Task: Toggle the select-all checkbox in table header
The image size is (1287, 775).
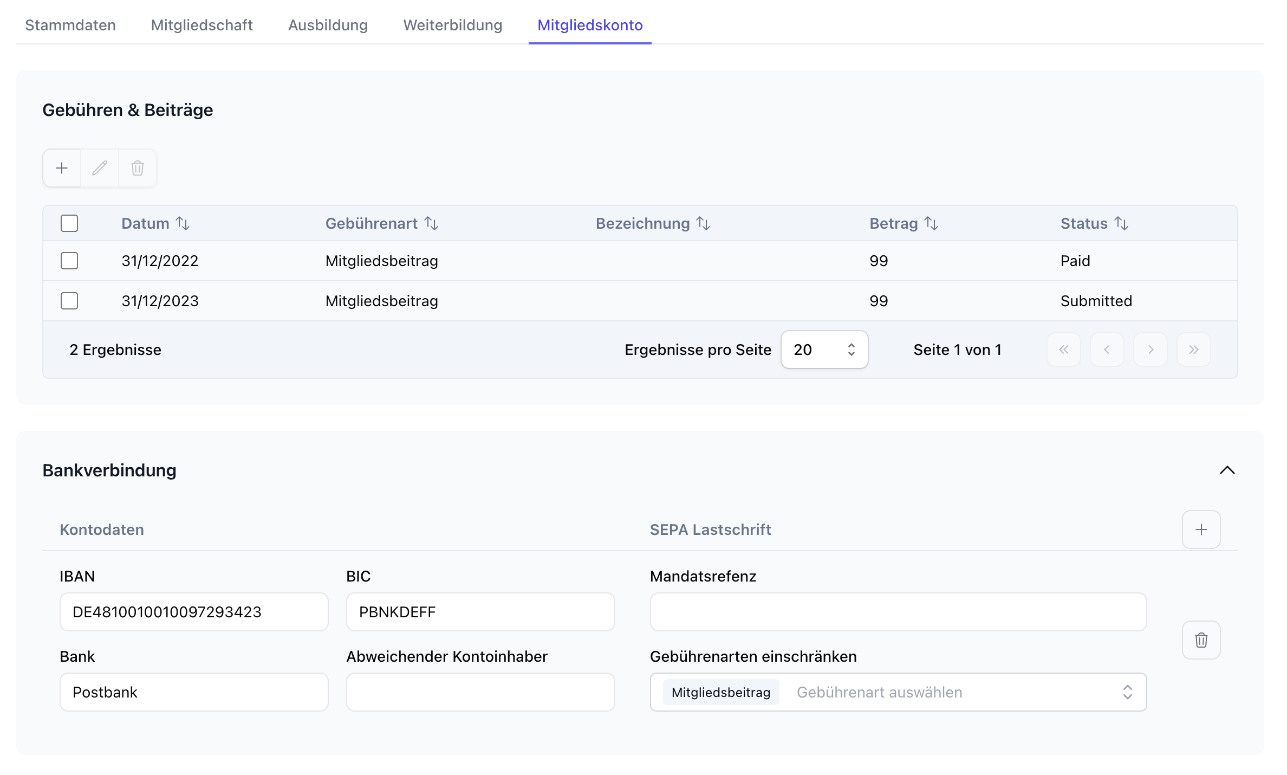Action: pyautogui.click(x=69, y=223)
